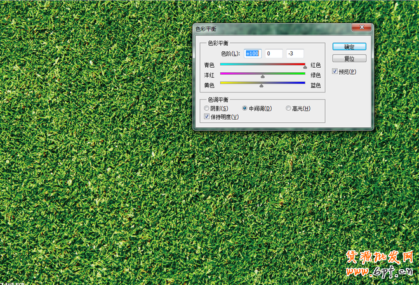Click the 洋红-绿色 slider handle
Image resolution: width=419 pixels, height=285 pixels.
pyautogui.click(x=263, y=77)
